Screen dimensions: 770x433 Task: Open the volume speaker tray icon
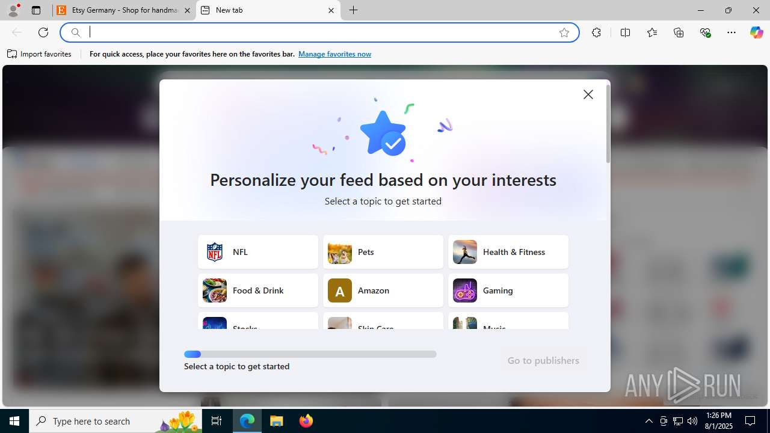692,421
